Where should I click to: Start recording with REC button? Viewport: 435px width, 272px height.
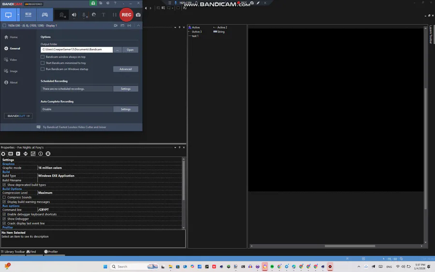point(127,15)
